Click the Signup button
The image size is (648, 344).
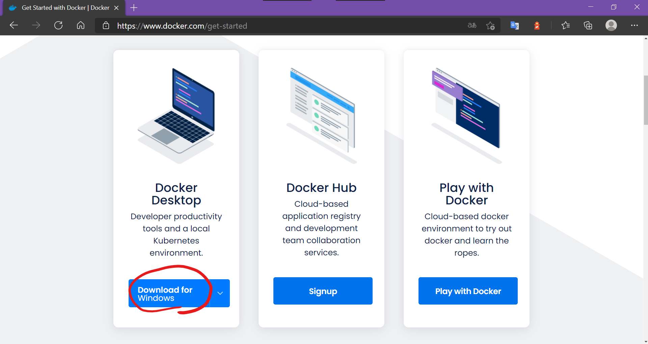tap(323, 291)
